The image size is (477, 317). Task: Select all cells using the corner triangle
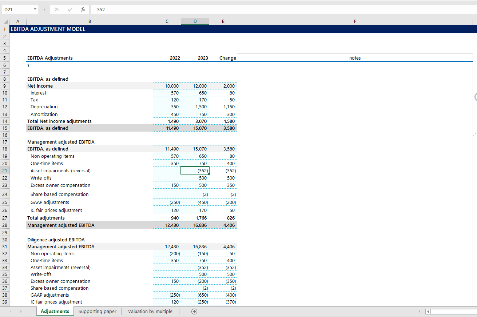pos(4,21)
